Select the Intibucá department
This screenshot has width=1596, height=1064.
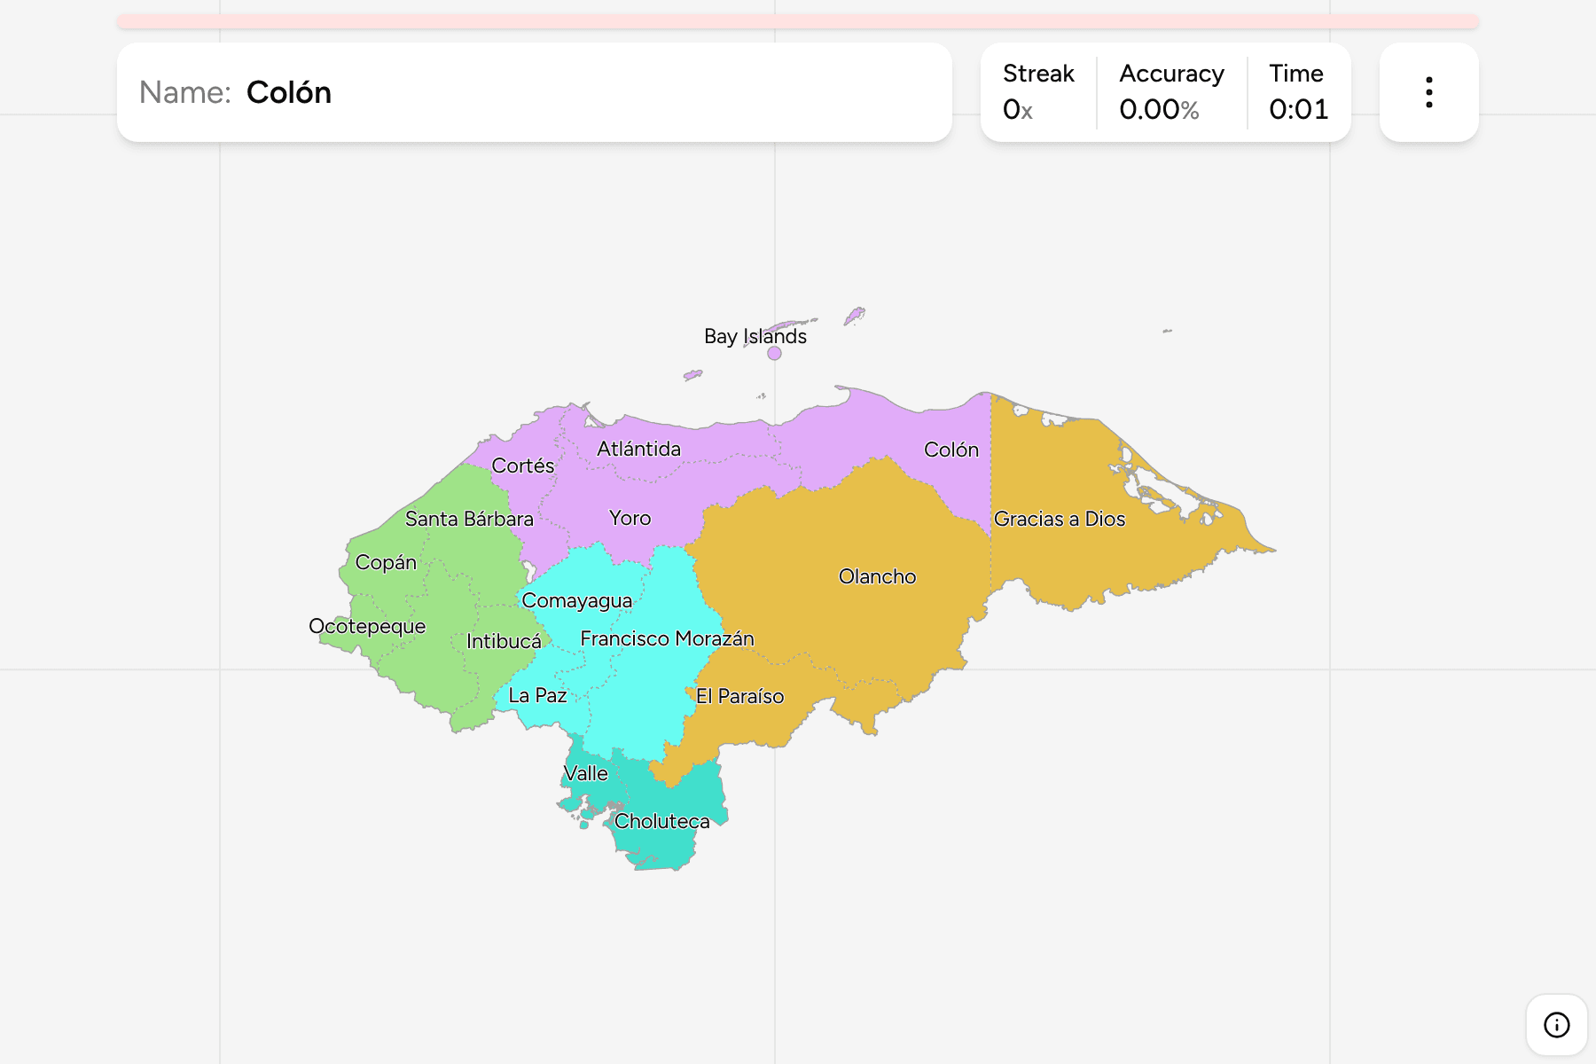[x=504, y=641]
